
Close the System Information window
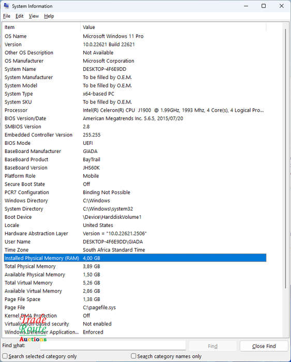pyautogui.click(x=281, y=6)
